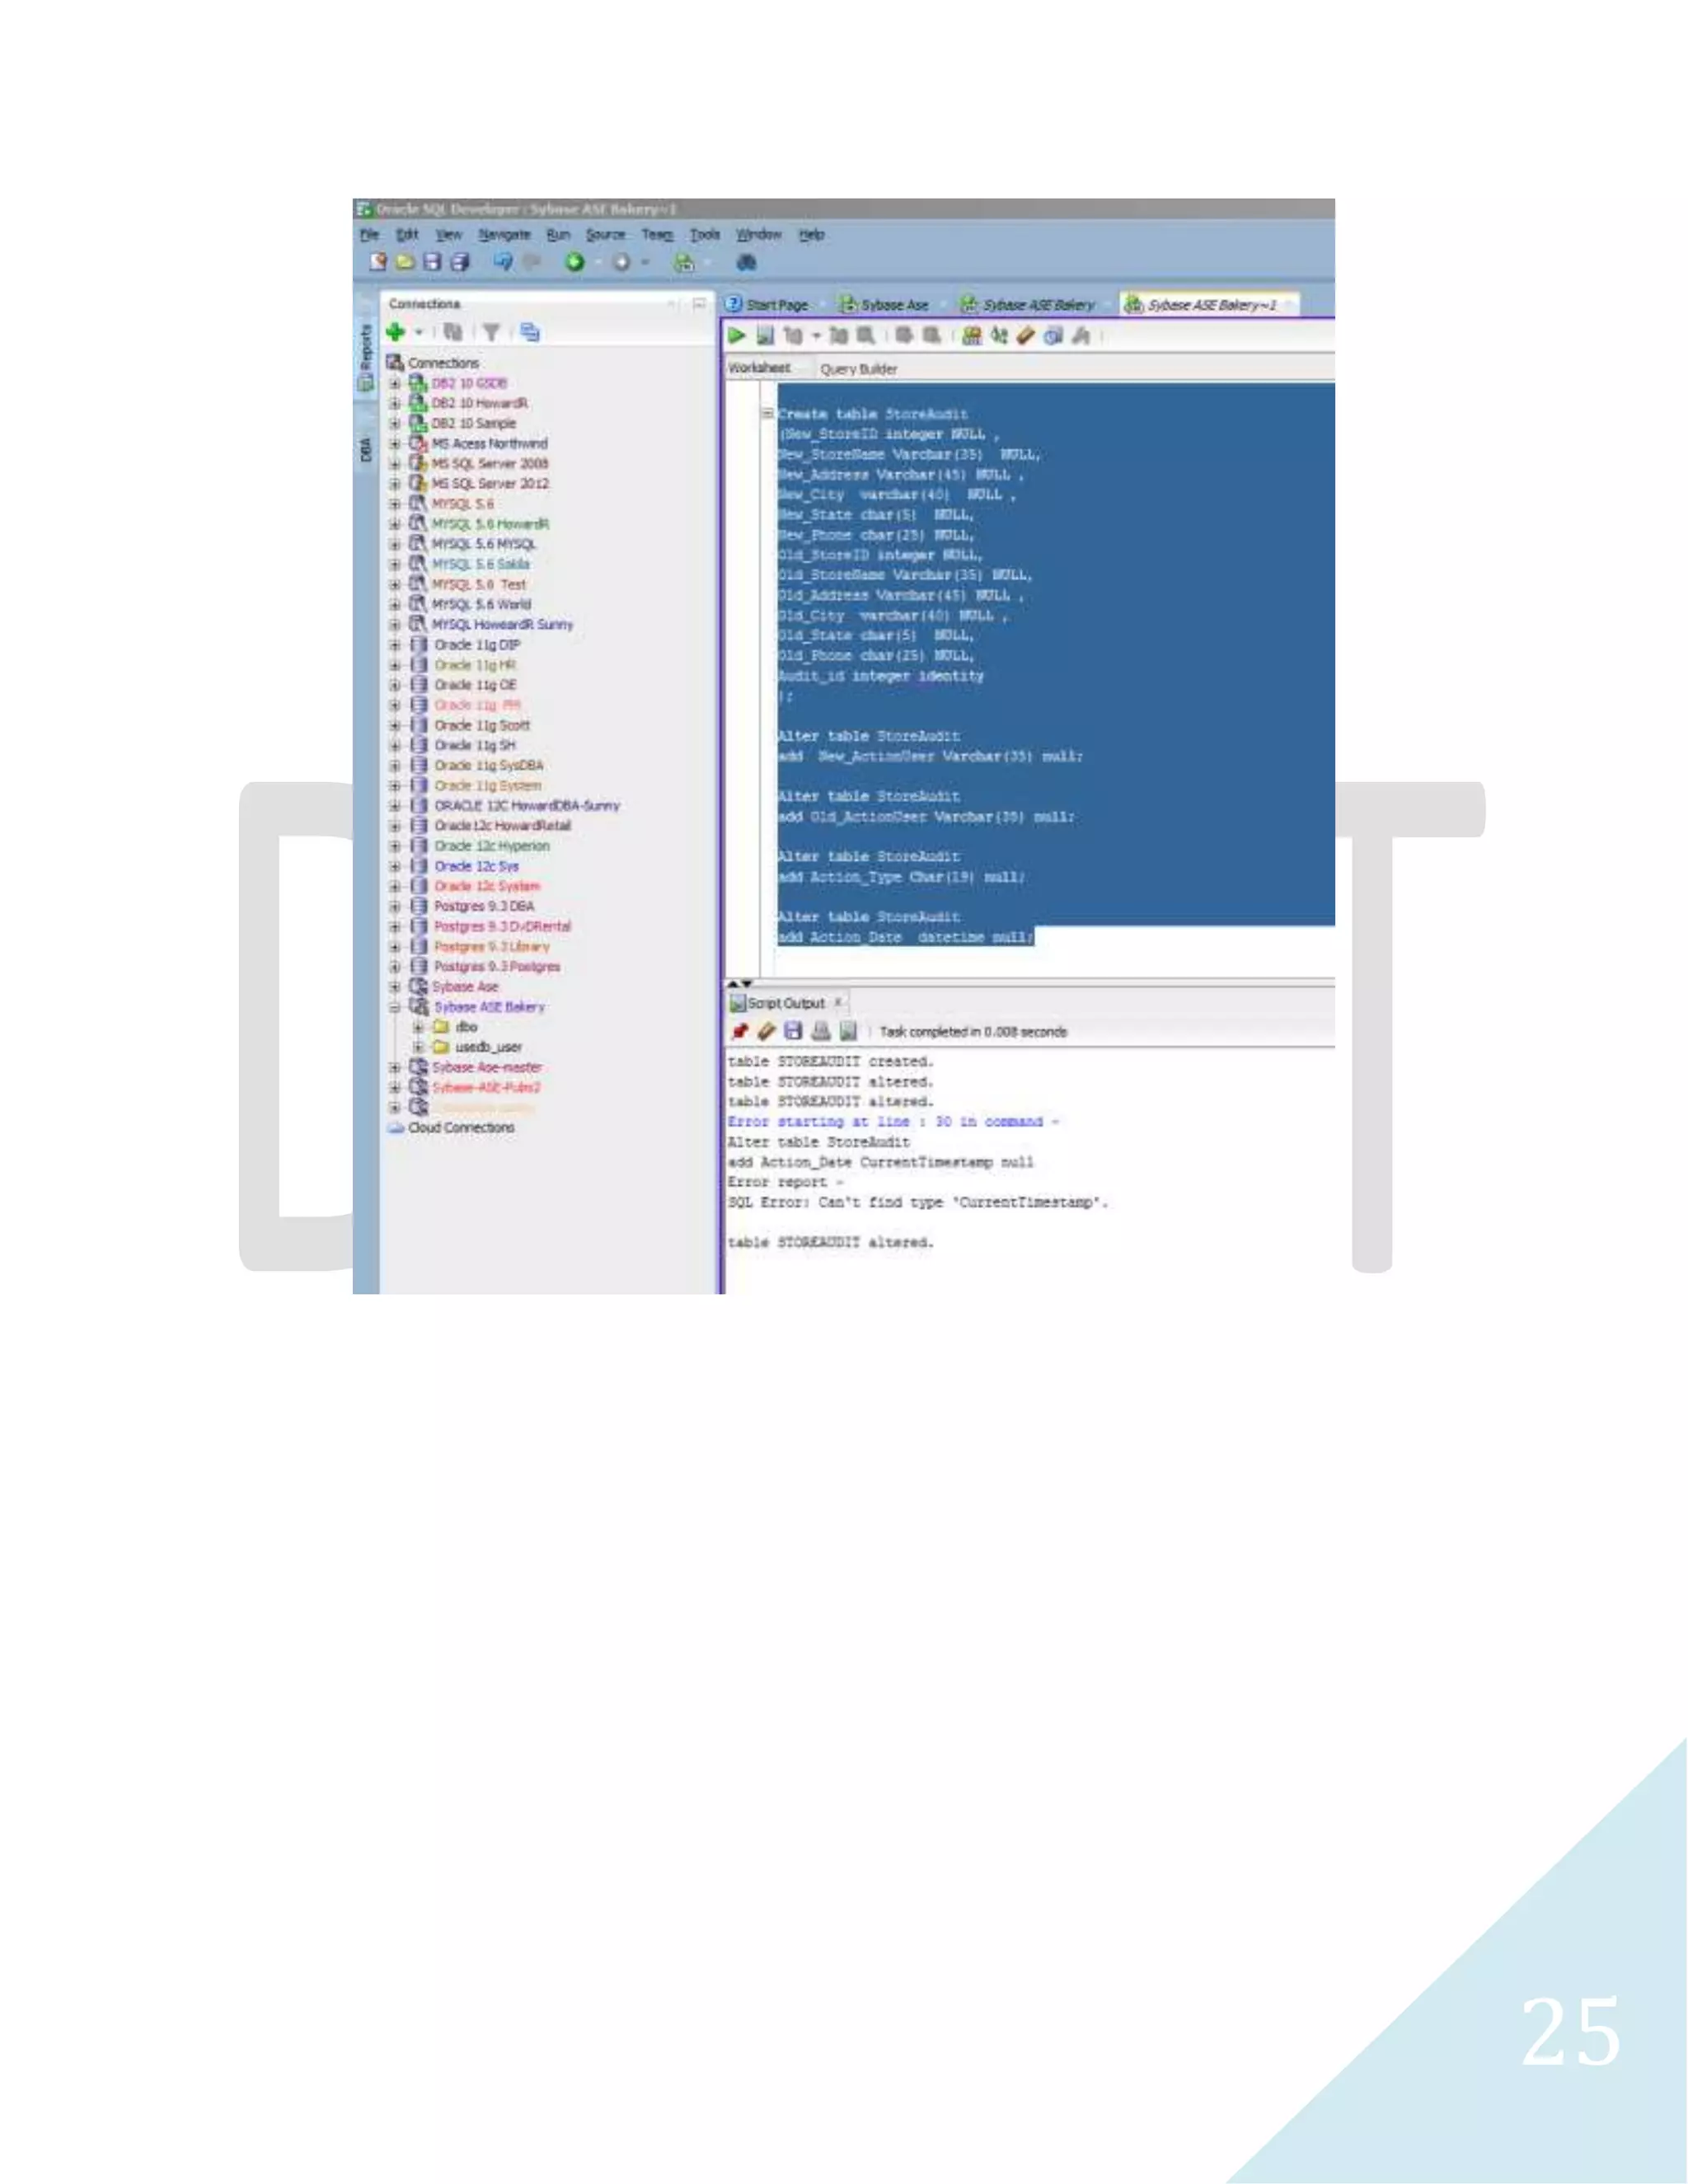Expand the dbo folder node
This screenshot has height=2184, width=1688.
418,1027
